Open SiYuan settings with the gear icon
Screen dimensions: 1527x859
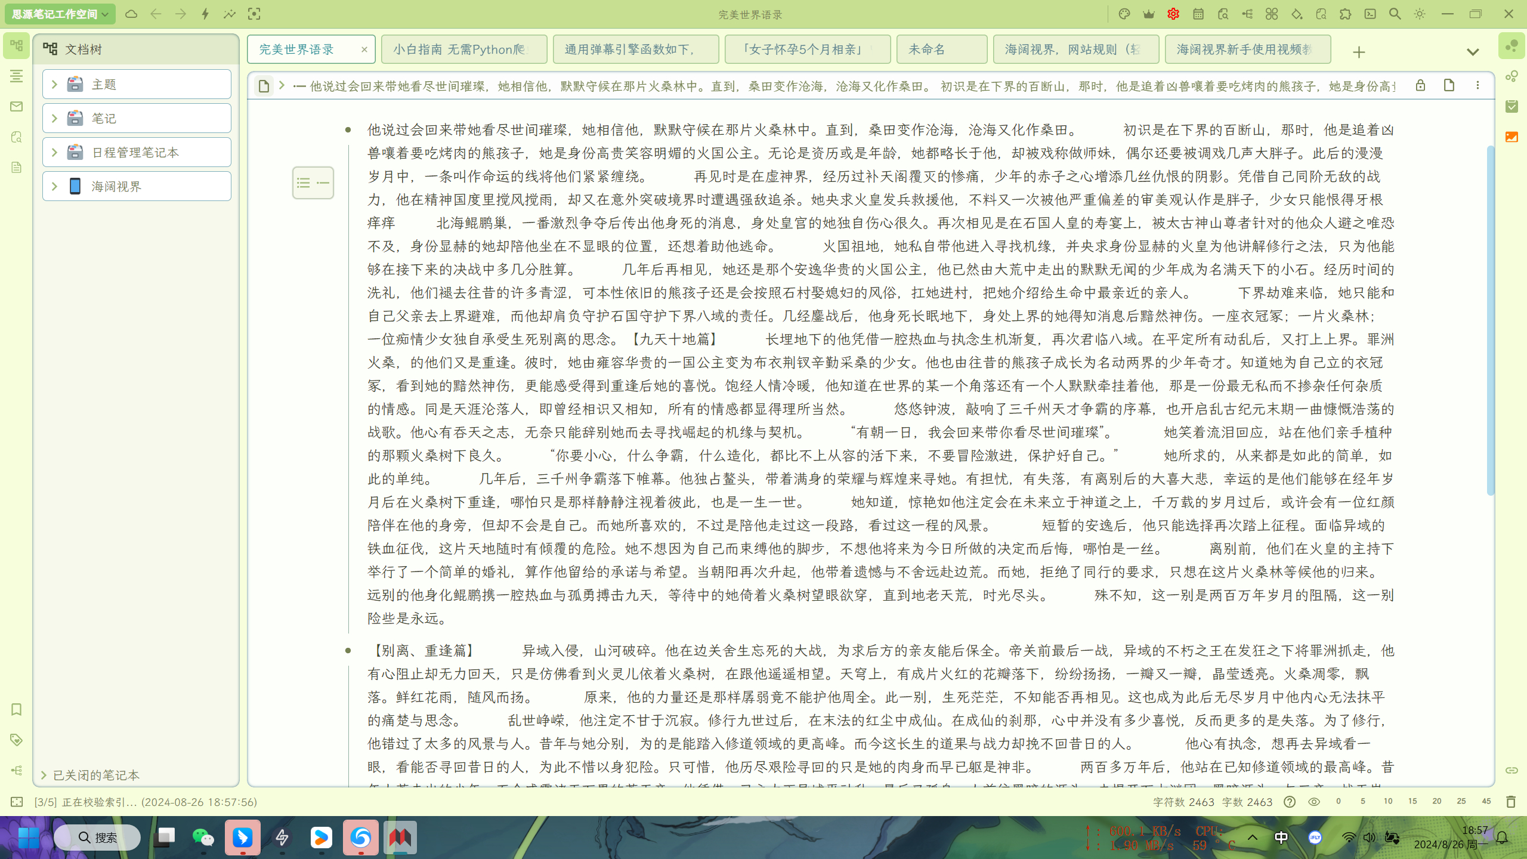click(1173, 14)
